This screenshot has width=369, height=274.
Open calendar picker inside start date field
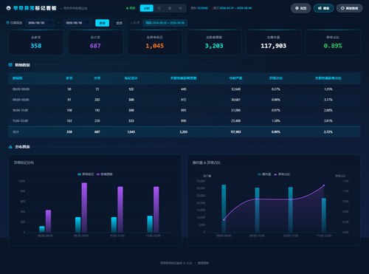(x=50, y=23)
